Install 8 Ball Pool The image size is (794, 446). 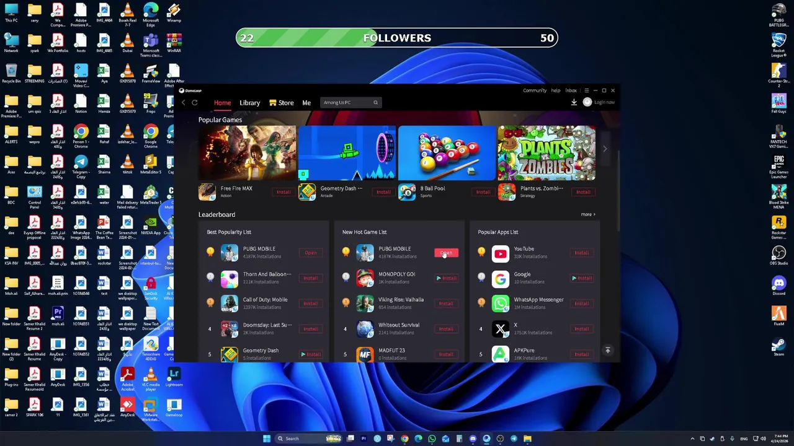(x=483, y=192)
